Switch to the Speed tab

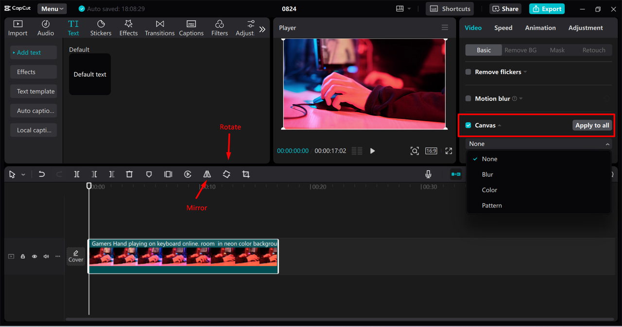click(503, 28)
